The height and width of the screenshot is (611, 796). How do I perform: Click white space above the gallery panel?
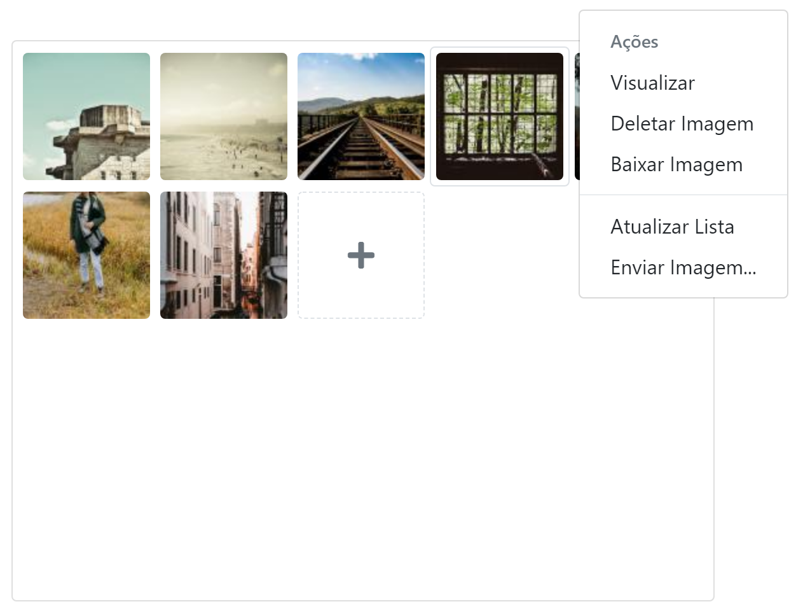pos(286,19)
